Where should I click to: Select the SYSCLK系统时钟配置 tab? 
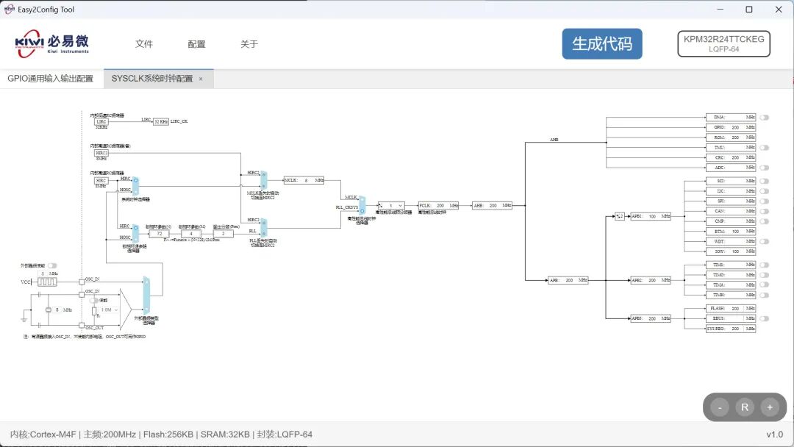(152, 79)
